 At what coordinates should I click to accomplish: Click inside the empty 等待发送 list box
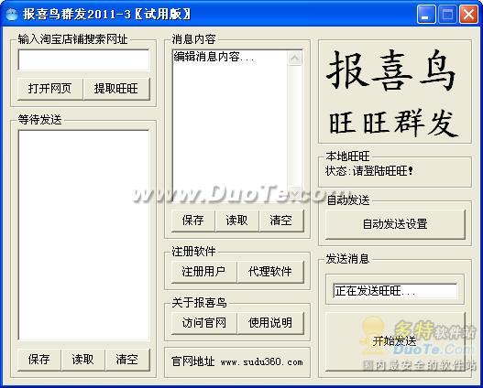tap(83, 235)
